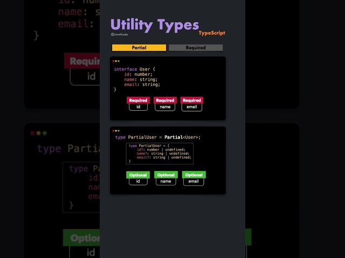Viewport: 345px width, 258px height.
Task: Click the id box under Required
Action: click(138, 107)
